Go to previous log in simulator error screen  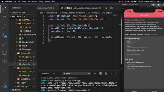coord(126,15)
